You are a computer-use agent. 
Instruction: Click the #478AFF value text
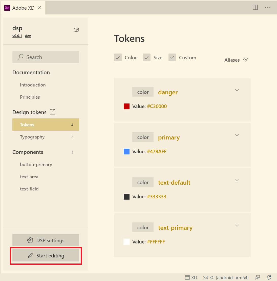coord(157,151)
